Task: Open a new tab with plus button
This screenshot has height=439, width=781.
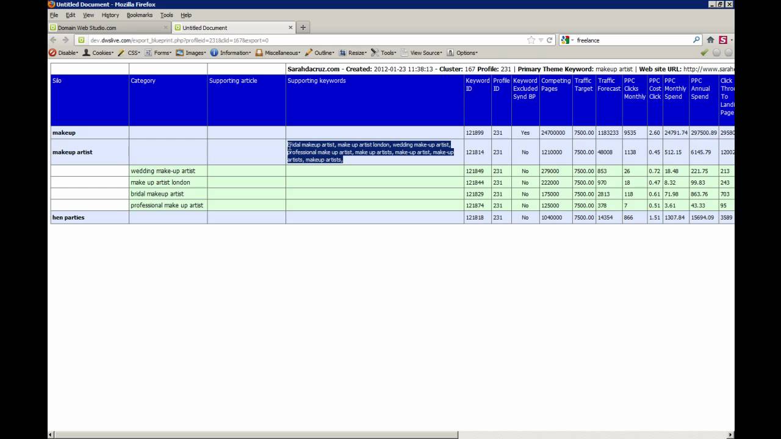Action: 303,27
